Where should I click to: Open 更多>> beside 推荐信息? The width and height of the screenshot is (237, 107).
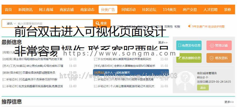coord(229,102)
